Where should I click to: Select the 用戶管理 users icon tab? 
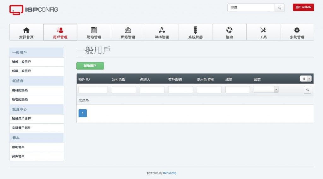click(60, 32)
